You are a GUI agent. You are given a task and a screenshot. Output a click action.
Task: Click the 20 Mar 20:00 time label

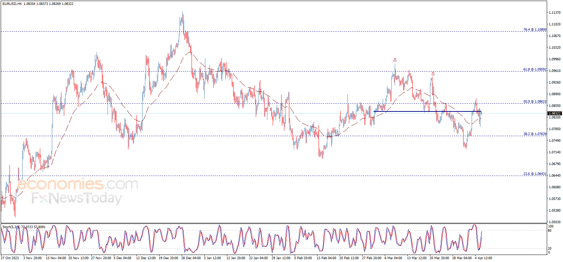point(440,258)
